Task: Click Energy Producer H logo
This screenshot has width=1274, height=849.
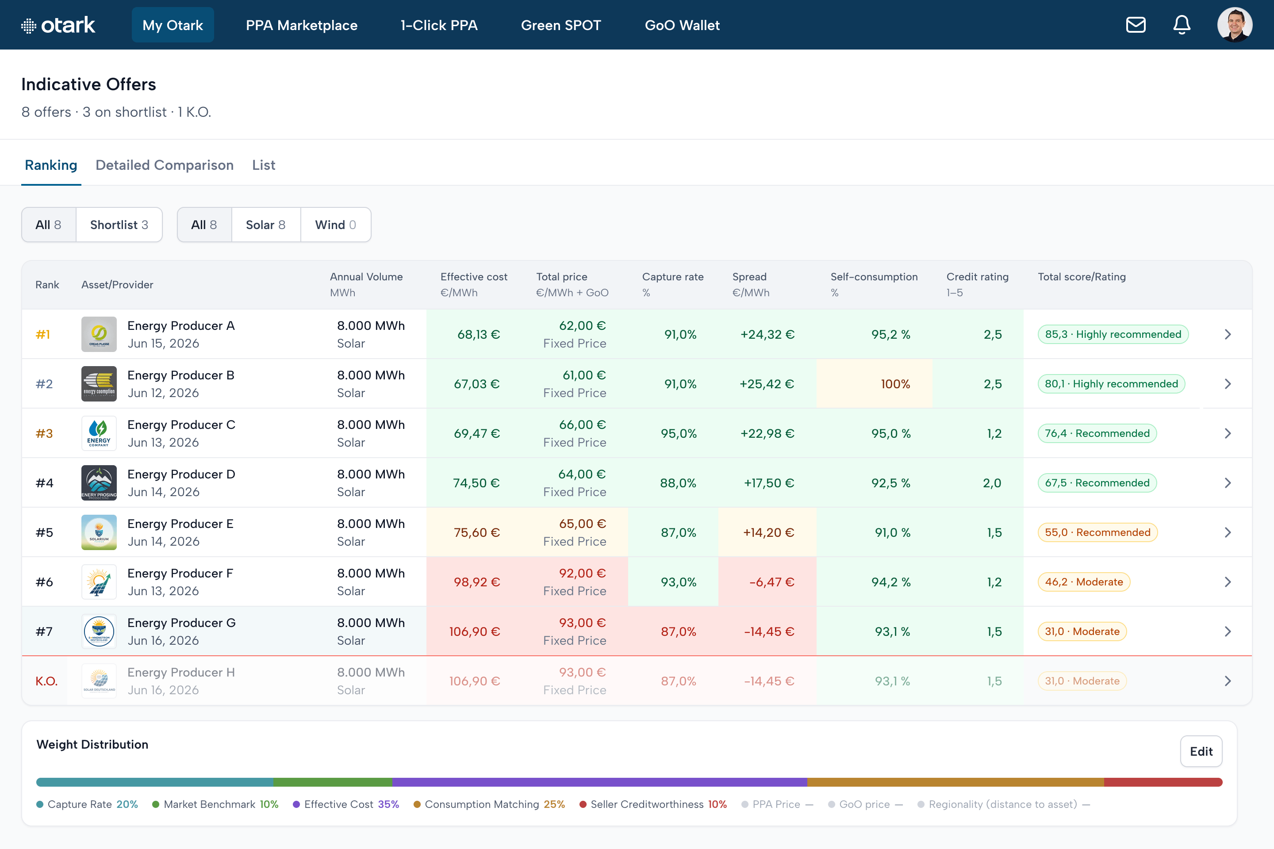Action: (99, 681)
